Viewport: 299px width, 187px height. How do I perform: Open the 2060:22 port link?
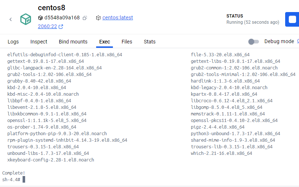click(x=47, y=26)
